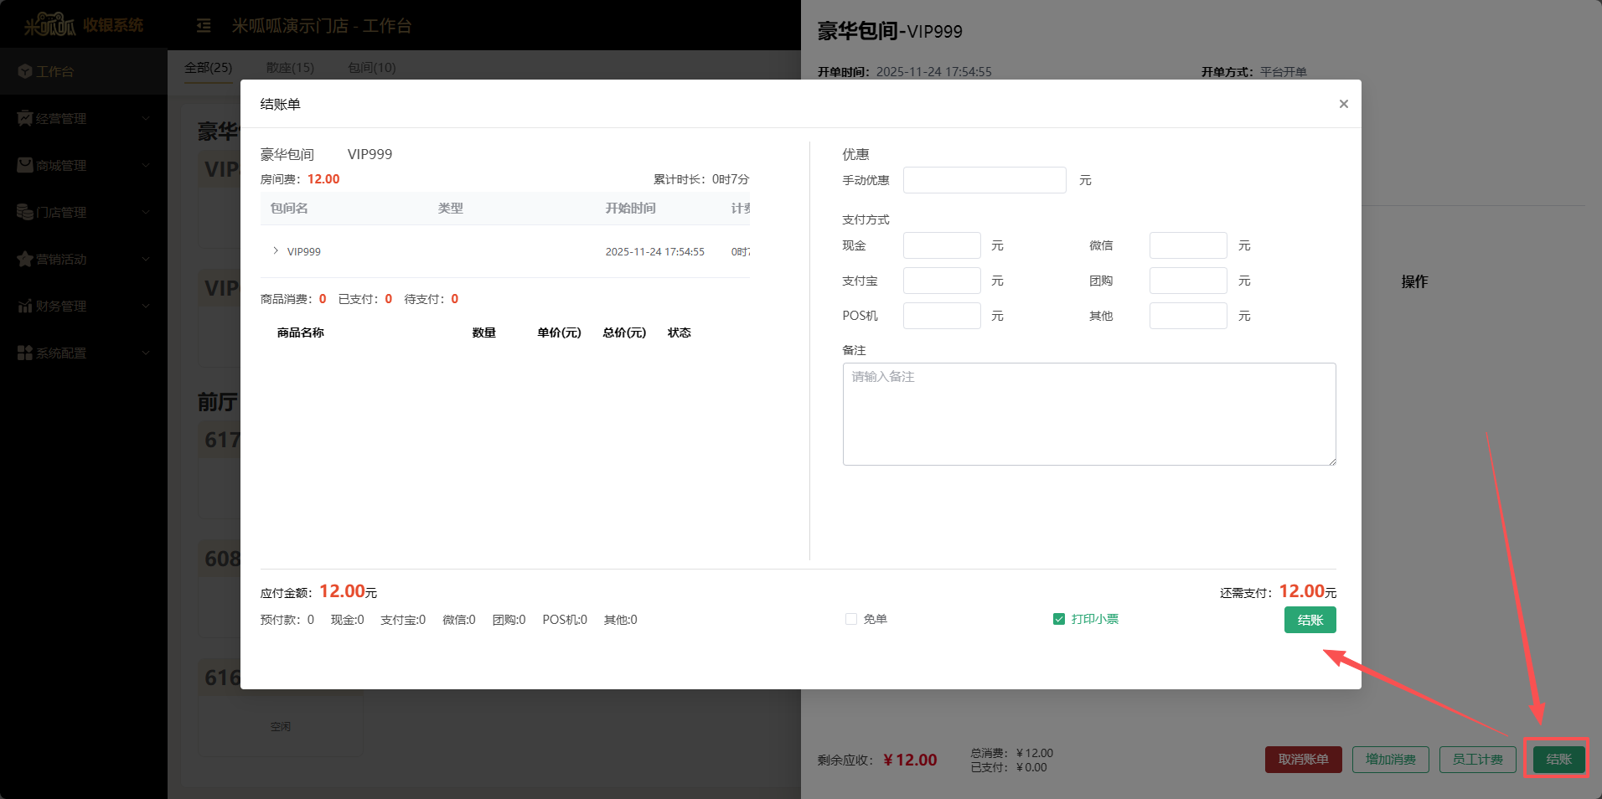Expand the VIP999 room row

276,251
